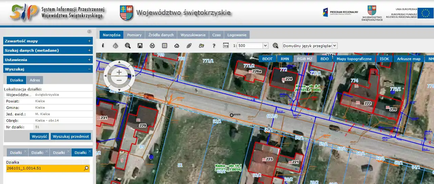Screen dimensions: 434x184
Task: Zoom in with the map plus button
Action: point(119,72)
